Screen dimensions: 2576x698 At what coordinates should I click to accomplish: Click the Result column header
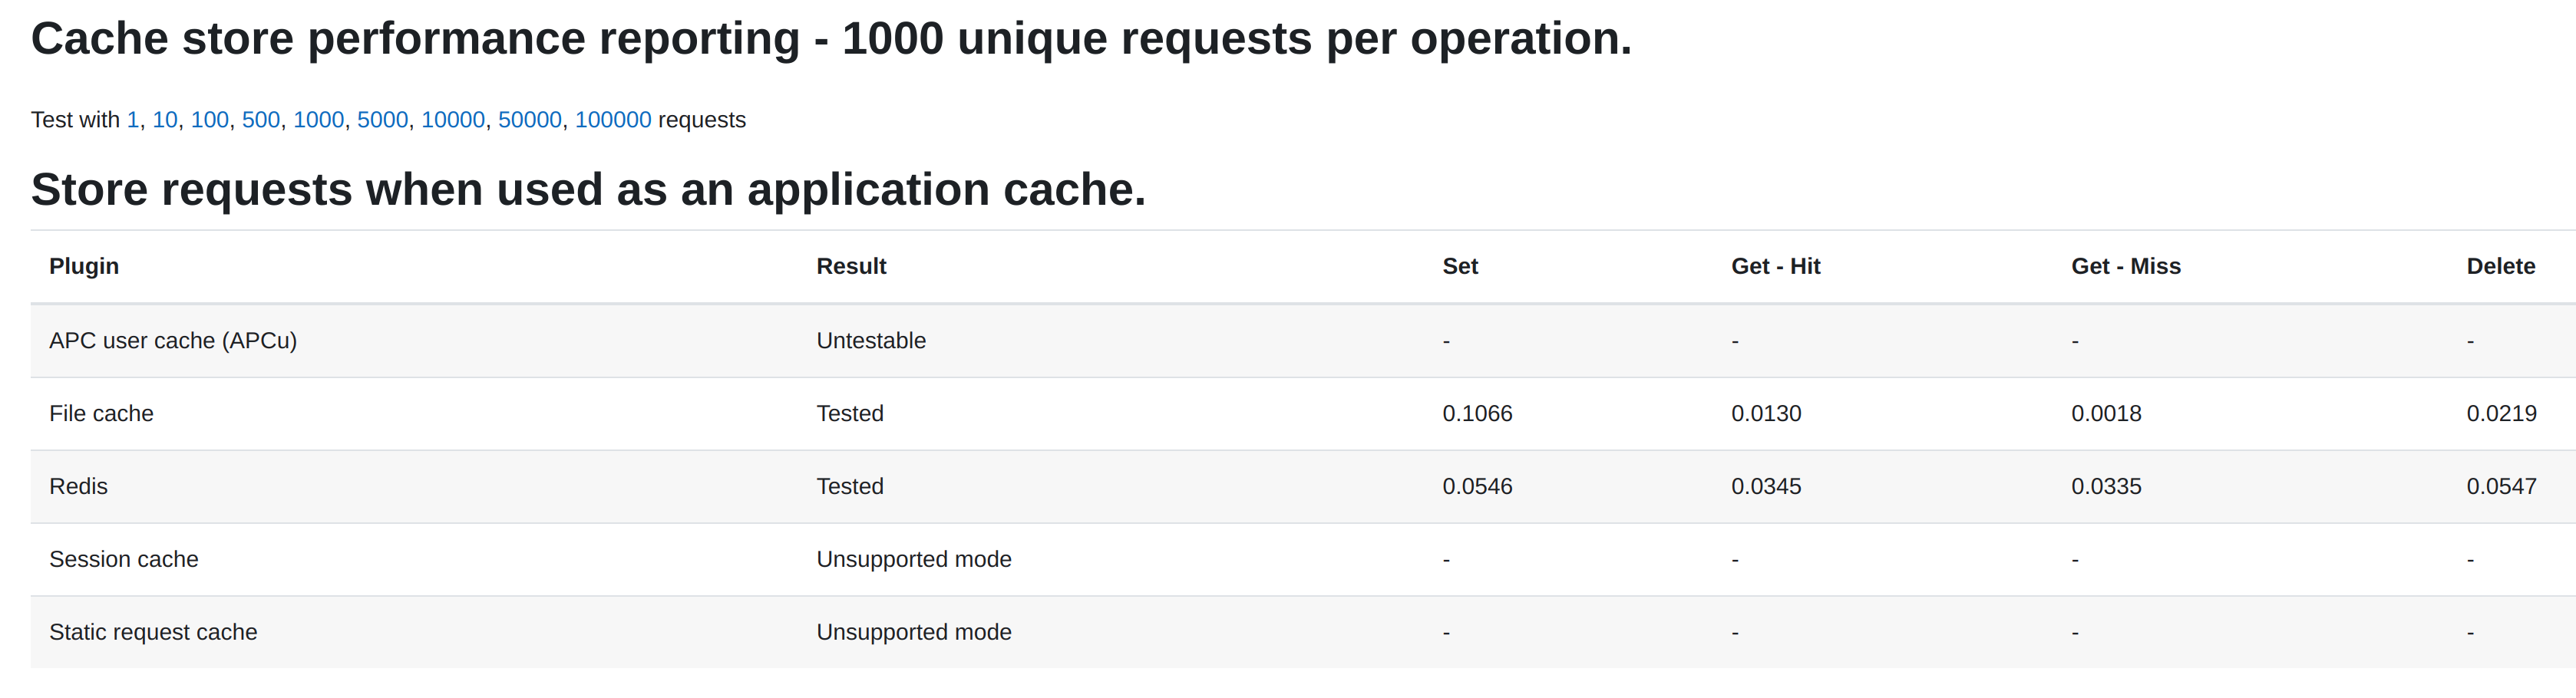tap(852, 266)
